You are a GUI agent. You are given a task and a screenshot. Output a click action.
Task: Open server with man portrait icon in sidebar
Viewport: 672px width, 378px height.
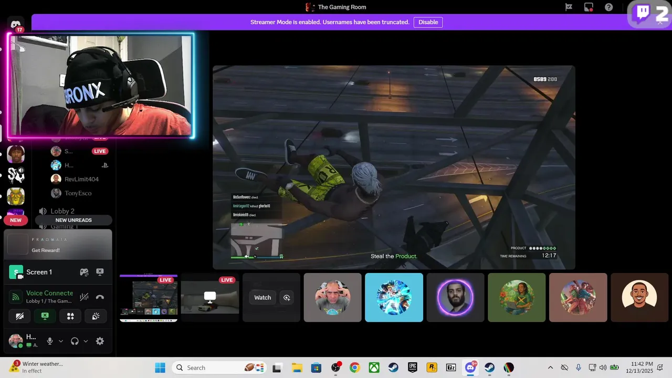[x=16, y=154]
